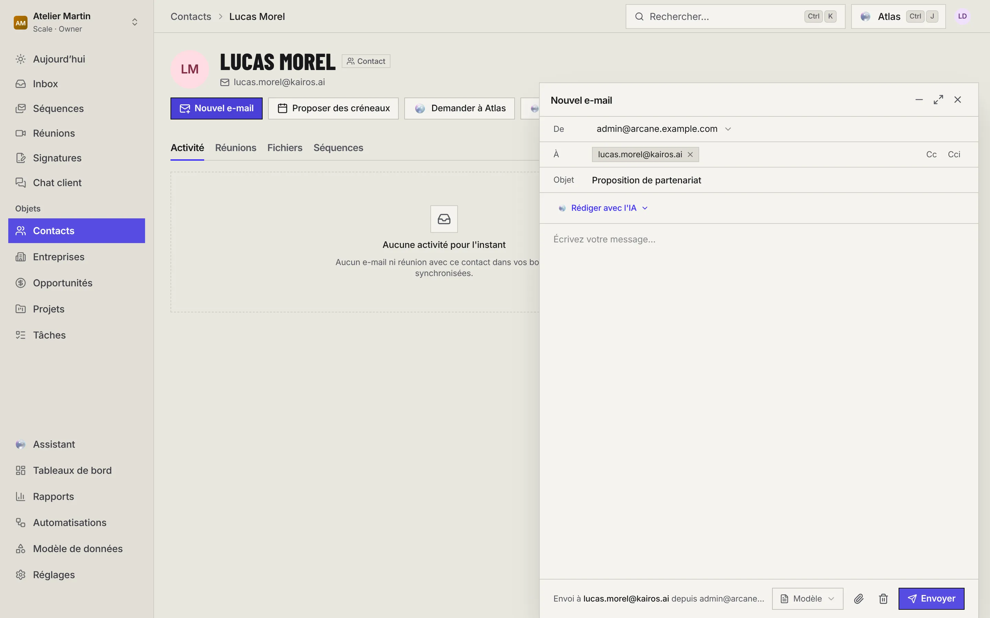Click the lucas.morel@kairos.ai address under name

[x=279, y=82]
